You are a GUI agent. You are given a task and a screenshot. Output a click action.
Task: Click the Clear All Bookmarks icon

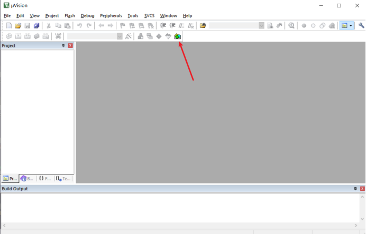point(151,26)
